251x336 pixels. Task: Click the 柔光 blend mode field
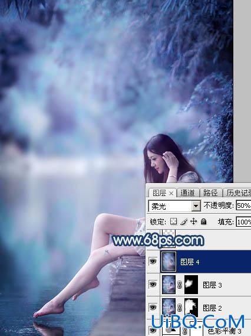pos(174,206)
